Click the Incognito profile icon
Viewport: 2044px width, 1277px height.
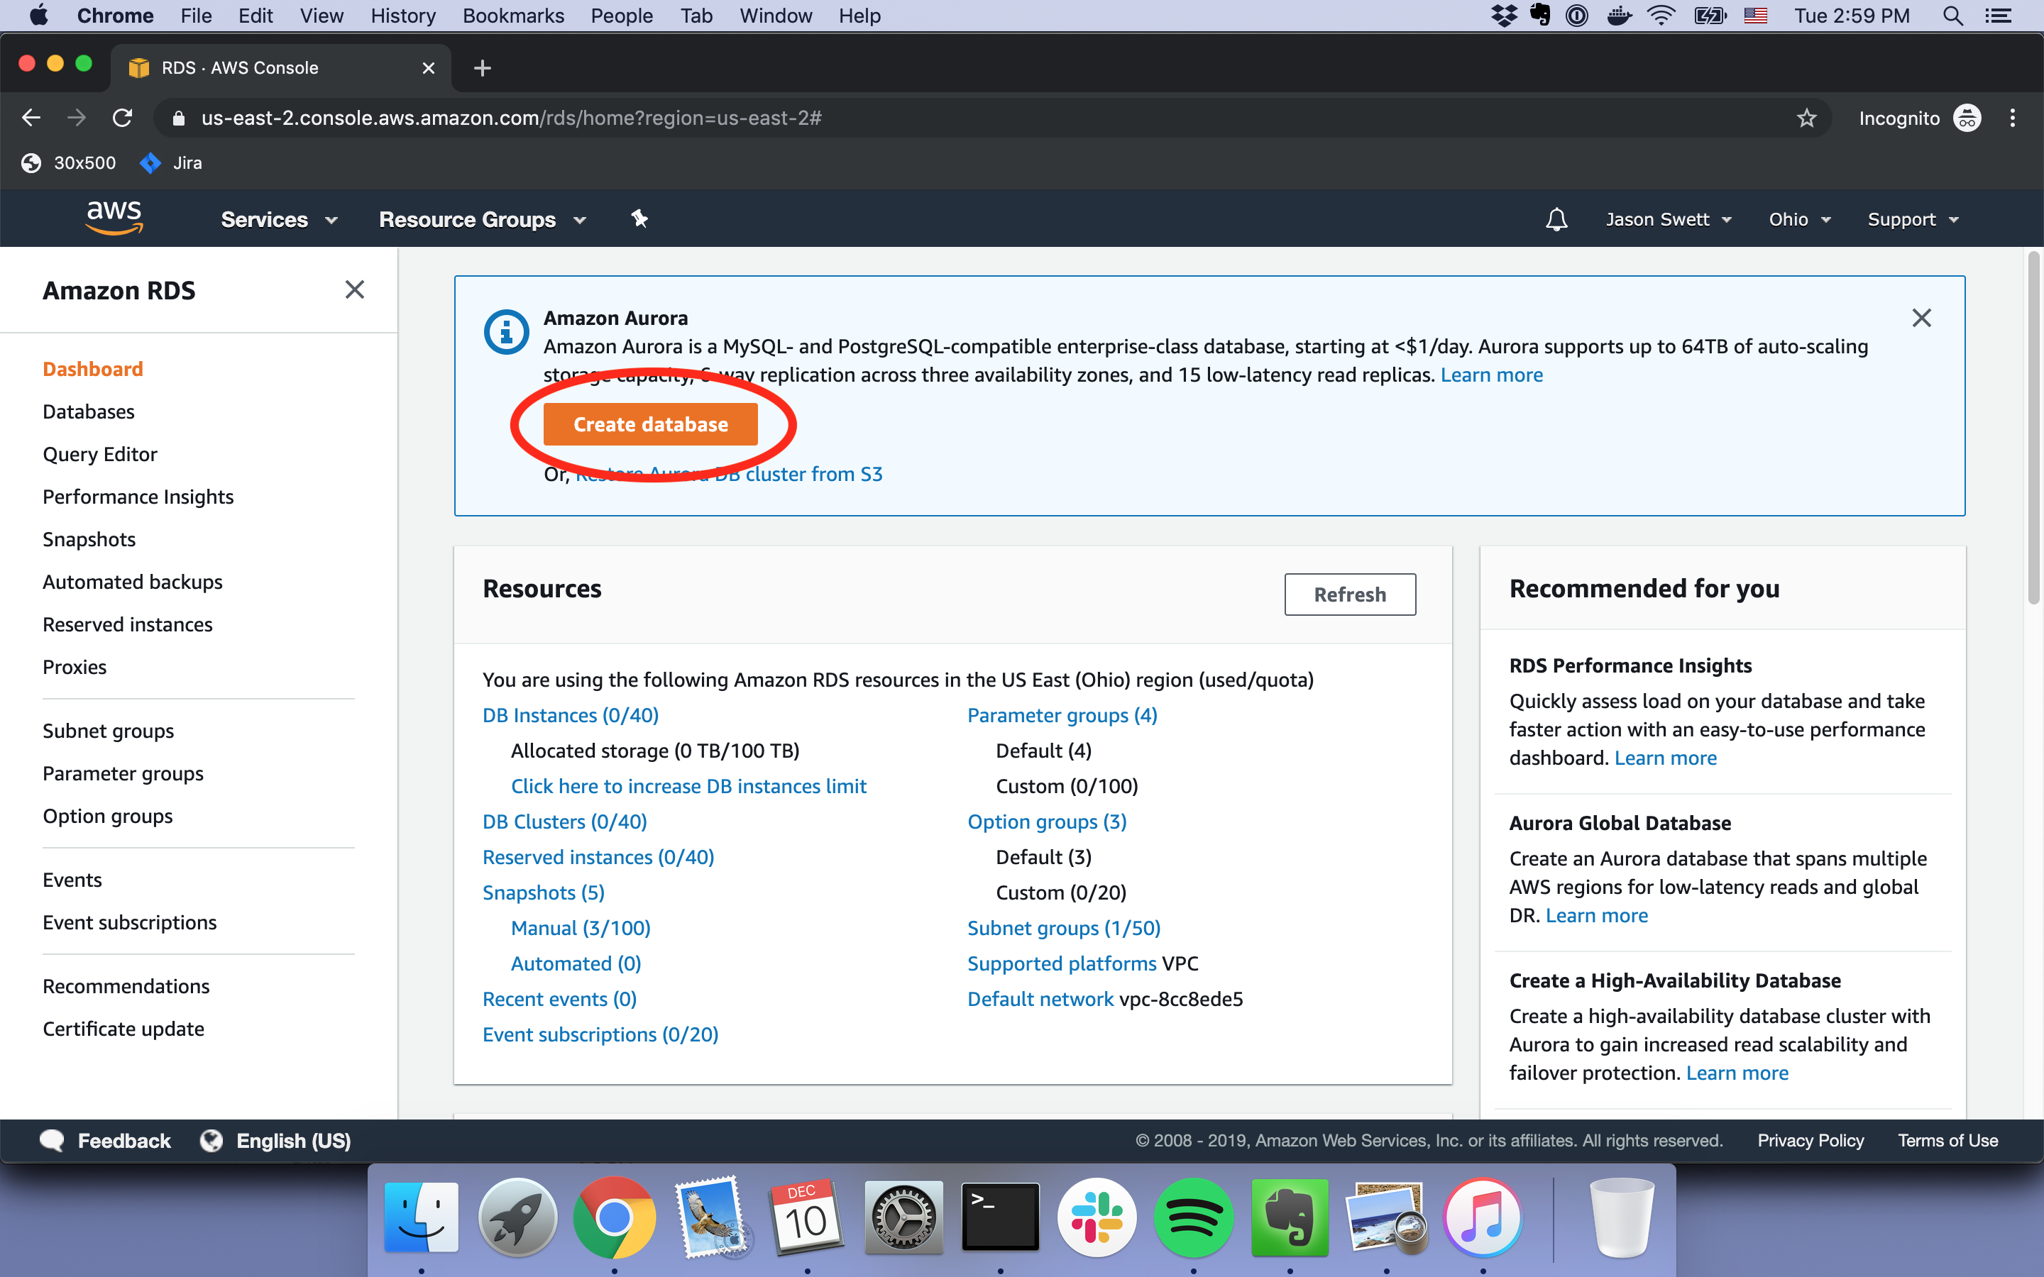[x=1967, y=117]
